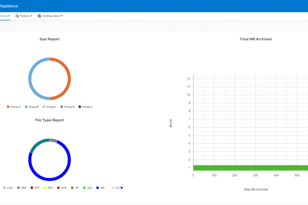
Task: Click the 300 x-axis tick label
Action: tap(255, 176)
